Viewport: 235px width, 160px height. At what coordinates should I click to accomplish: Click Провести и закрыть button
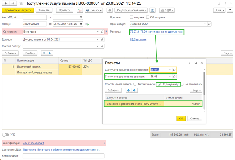click(18, 10)
